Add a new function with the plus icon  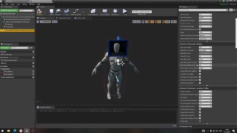click(33, 58)
